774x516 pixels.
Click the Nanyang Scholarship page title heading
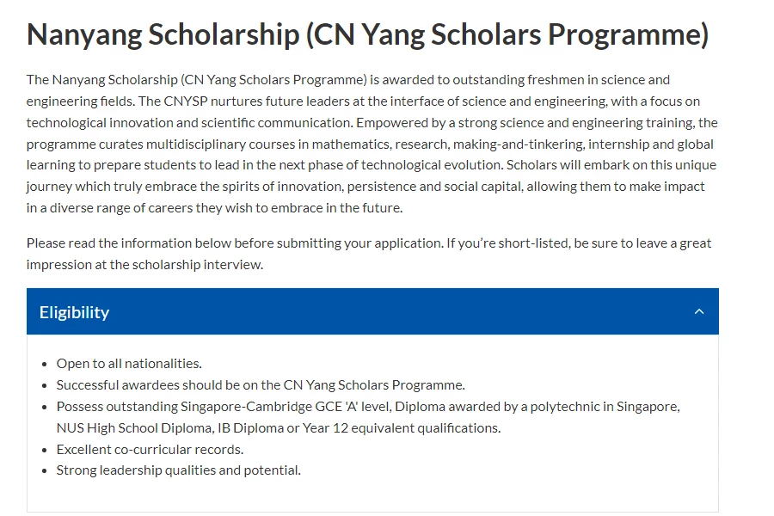click(x=368, y=34)
